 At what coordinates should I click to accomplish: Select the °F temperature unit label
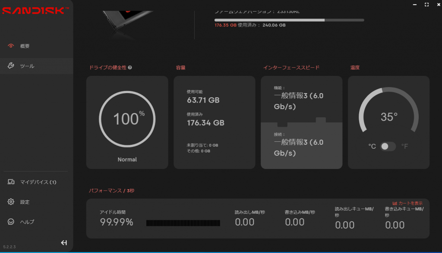pos(404,147)
